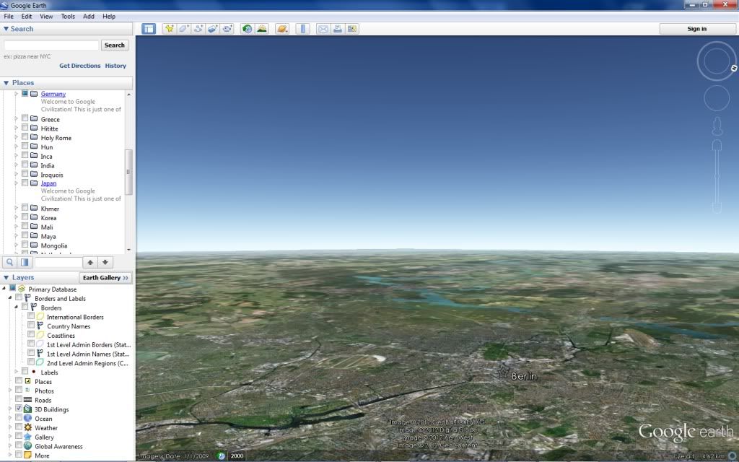
Task: Check the Holy Rome checkbox
Action: point(25,136)
